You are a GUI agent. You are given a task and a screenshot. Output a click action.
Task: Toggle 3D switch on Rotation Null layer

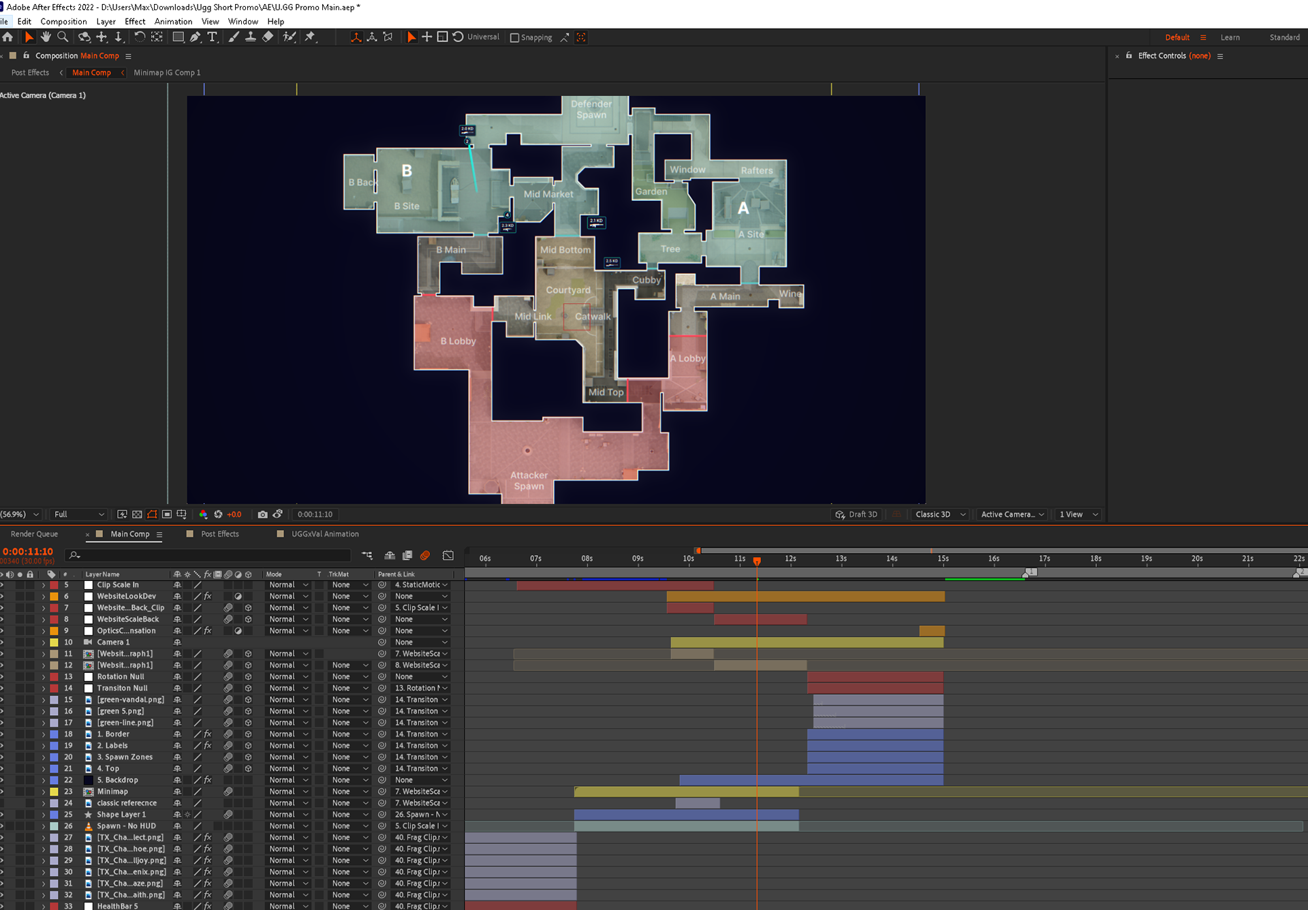point(249,677)
